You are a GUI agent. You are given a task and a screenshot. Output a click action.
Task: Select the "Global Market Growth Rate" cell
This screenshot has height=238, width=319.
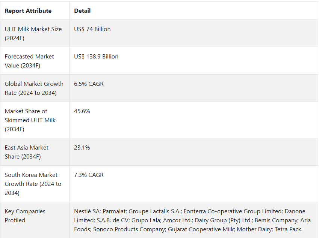coord(34,88)
